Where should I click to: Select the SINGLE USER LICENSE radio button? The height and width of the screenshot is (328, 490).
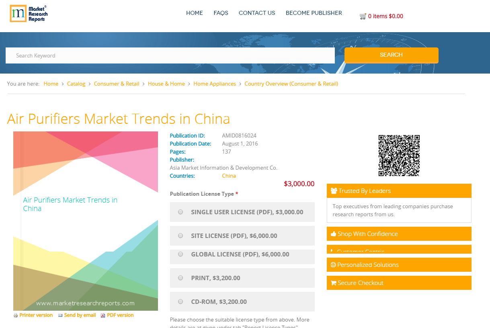[x=180, y=212]
